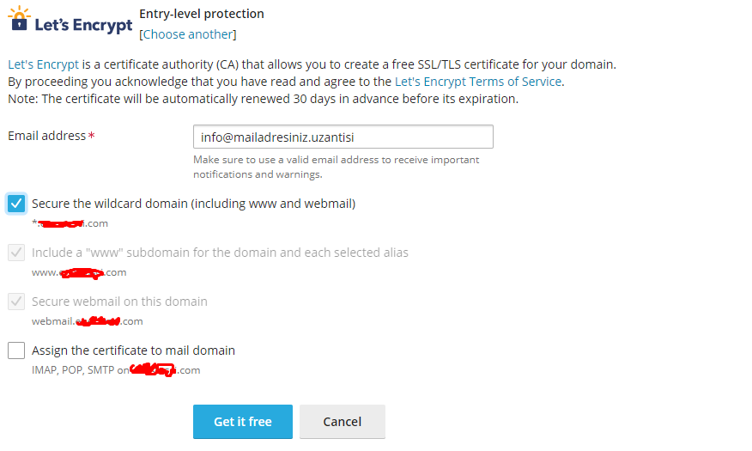752x451 pixels.
Task: Click the Get it free button
Action: pyautogui.click(x=243, y=422)
